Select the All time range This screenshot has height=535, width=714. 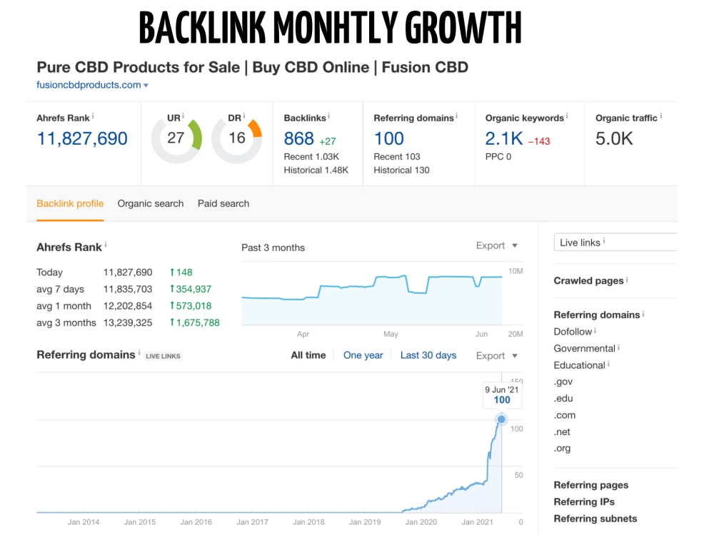tap(308, 355)
